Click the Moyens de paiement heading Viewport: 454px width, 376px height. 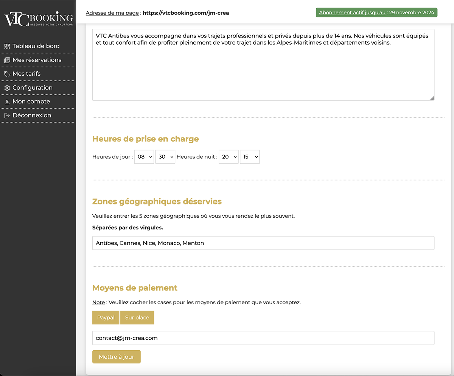pyautogui.click(x=135, y=288)
